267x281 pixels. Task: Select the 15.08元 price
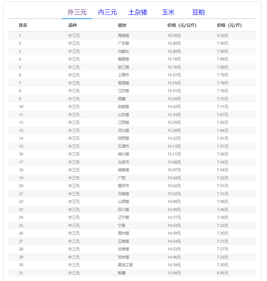[x=174, y=162]
